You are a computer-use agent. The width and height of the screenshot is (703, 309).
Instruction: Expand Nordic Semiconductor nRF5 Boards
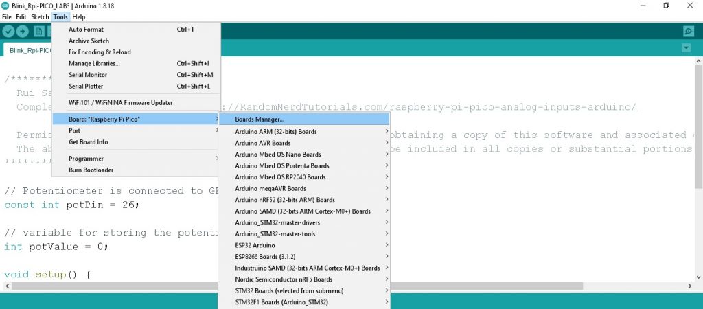[x=304, y=279]
